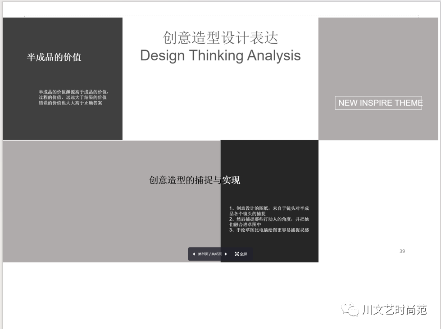
Task: Advance to next page with right arrow
Action: (x=226, y=254)
